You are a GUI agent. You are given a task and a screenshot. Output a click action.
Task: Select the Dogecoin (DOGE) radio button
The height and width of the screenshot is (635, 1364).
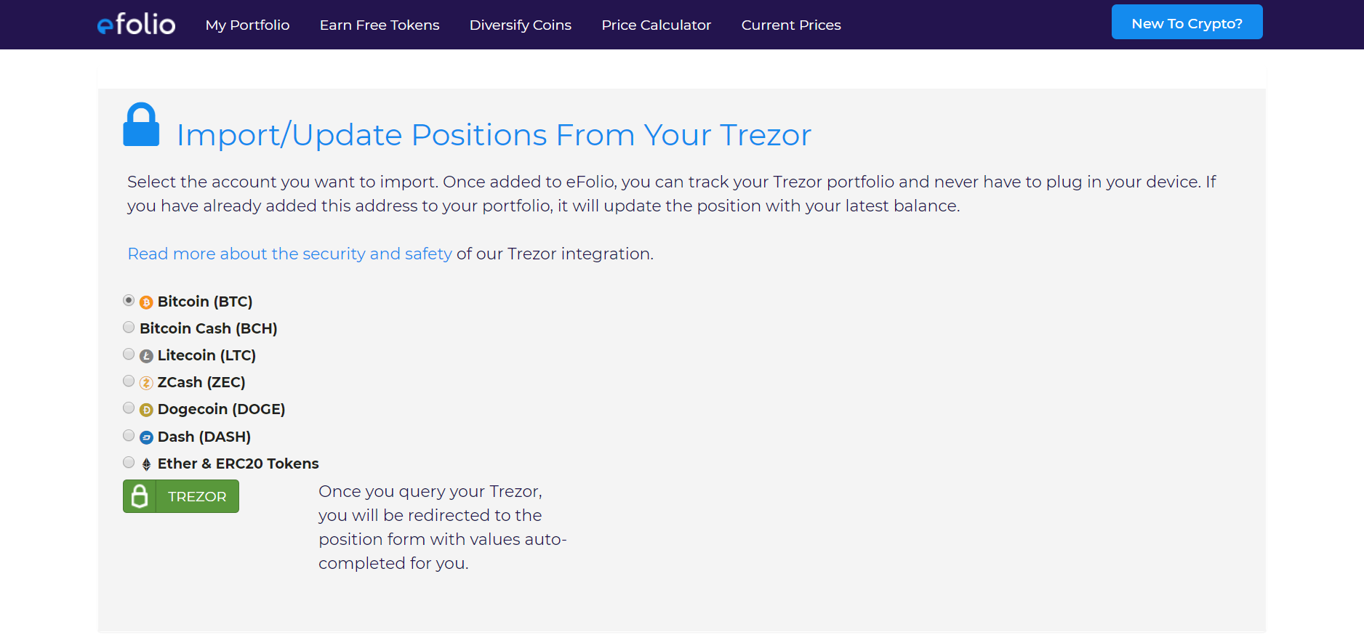(x=129, y=408)
